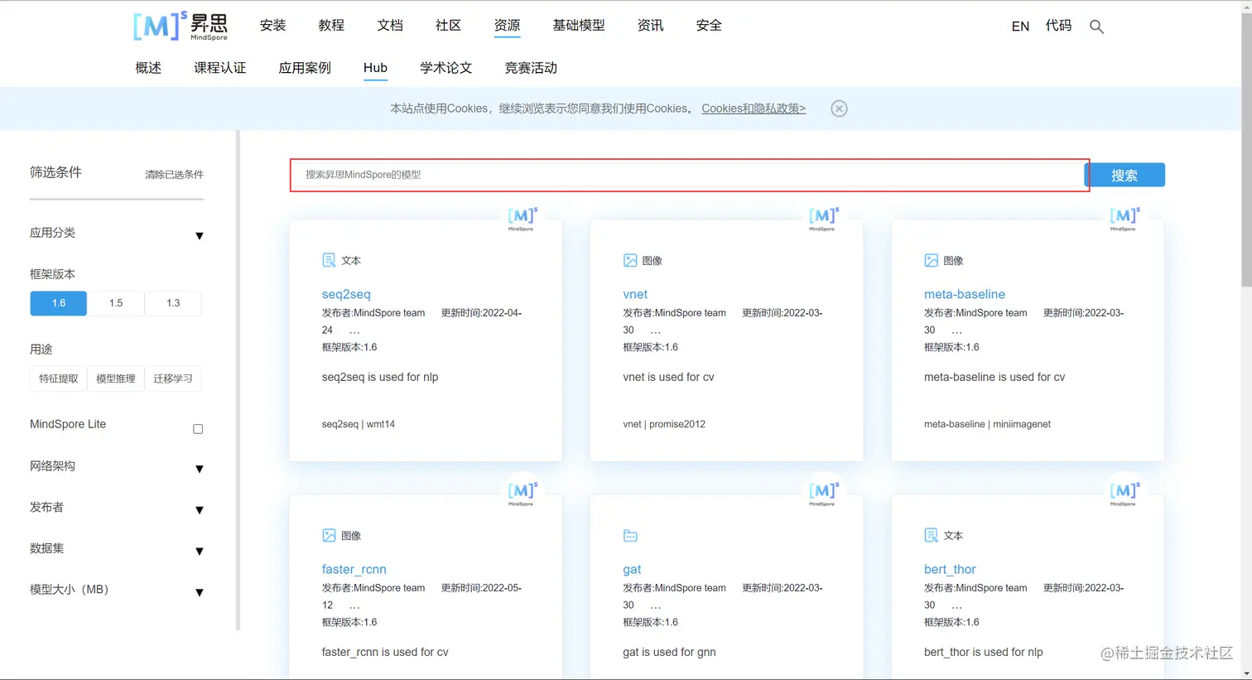Image resolution: width=1252 pixels, height=680 pixels.
Task: Switch language via EN link
Action: pos(1020,27)
